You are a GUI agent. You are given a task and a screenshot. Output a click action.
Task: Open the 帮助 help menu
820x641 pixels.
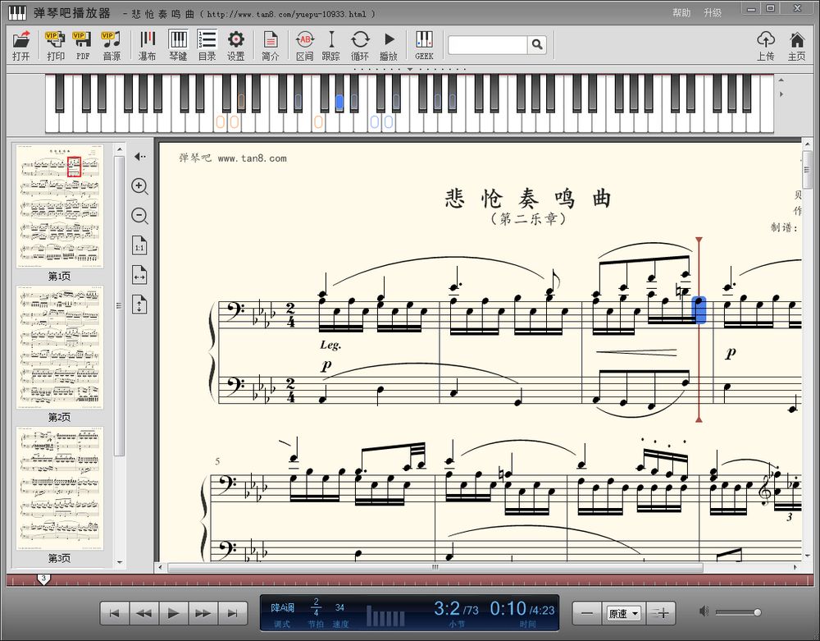coord(681,12)
